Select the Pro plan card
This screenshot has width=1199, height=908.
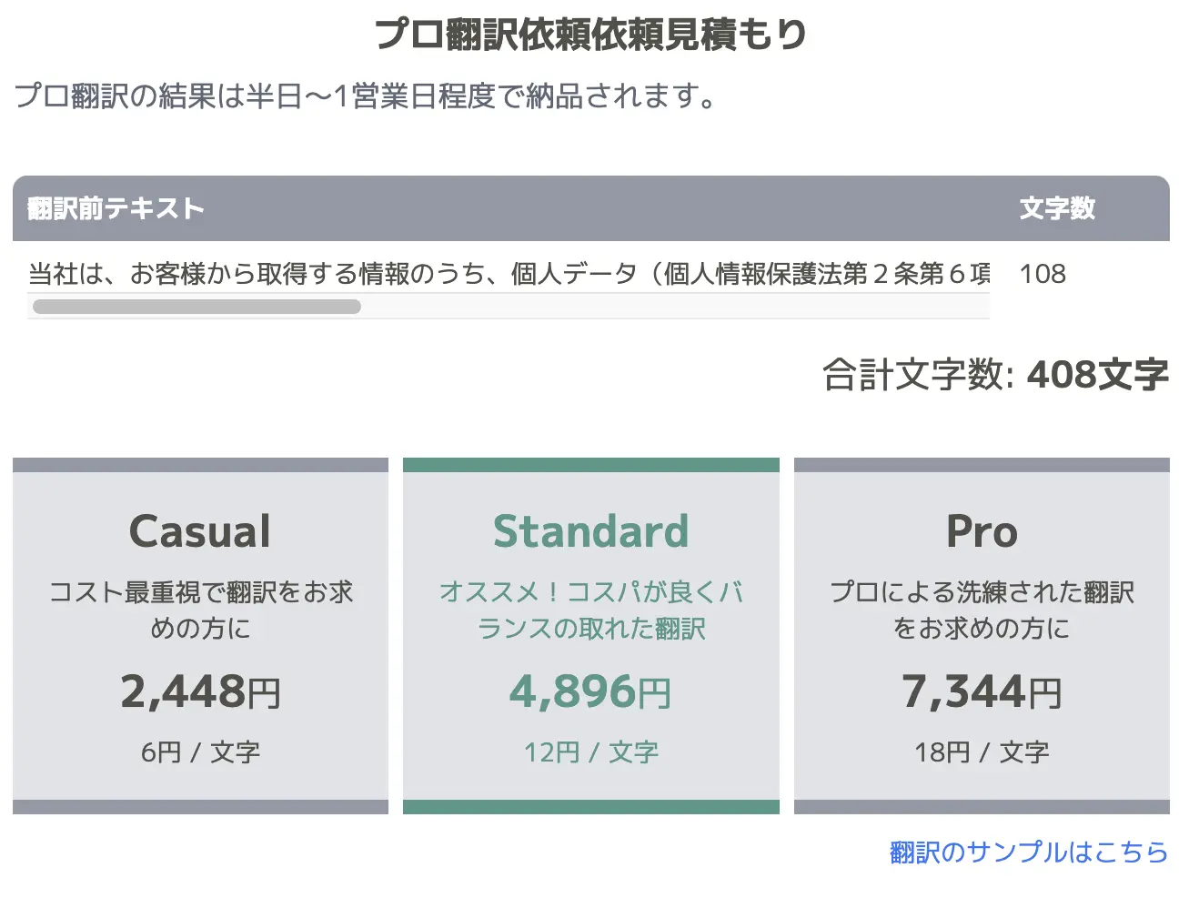pyautogui.click(x=982, y=636)
